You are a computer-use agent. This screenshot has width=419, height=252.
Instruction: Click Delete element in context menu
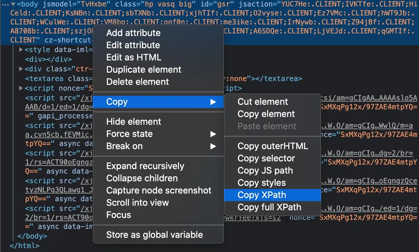137,82
